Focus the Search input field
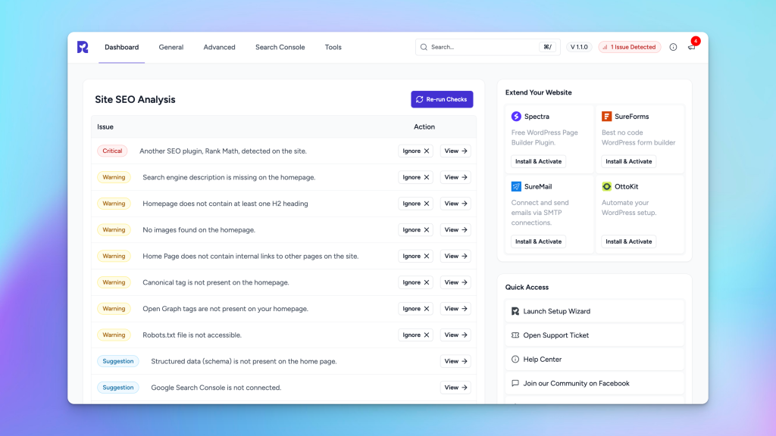776x436 pixels. (487, 47)
